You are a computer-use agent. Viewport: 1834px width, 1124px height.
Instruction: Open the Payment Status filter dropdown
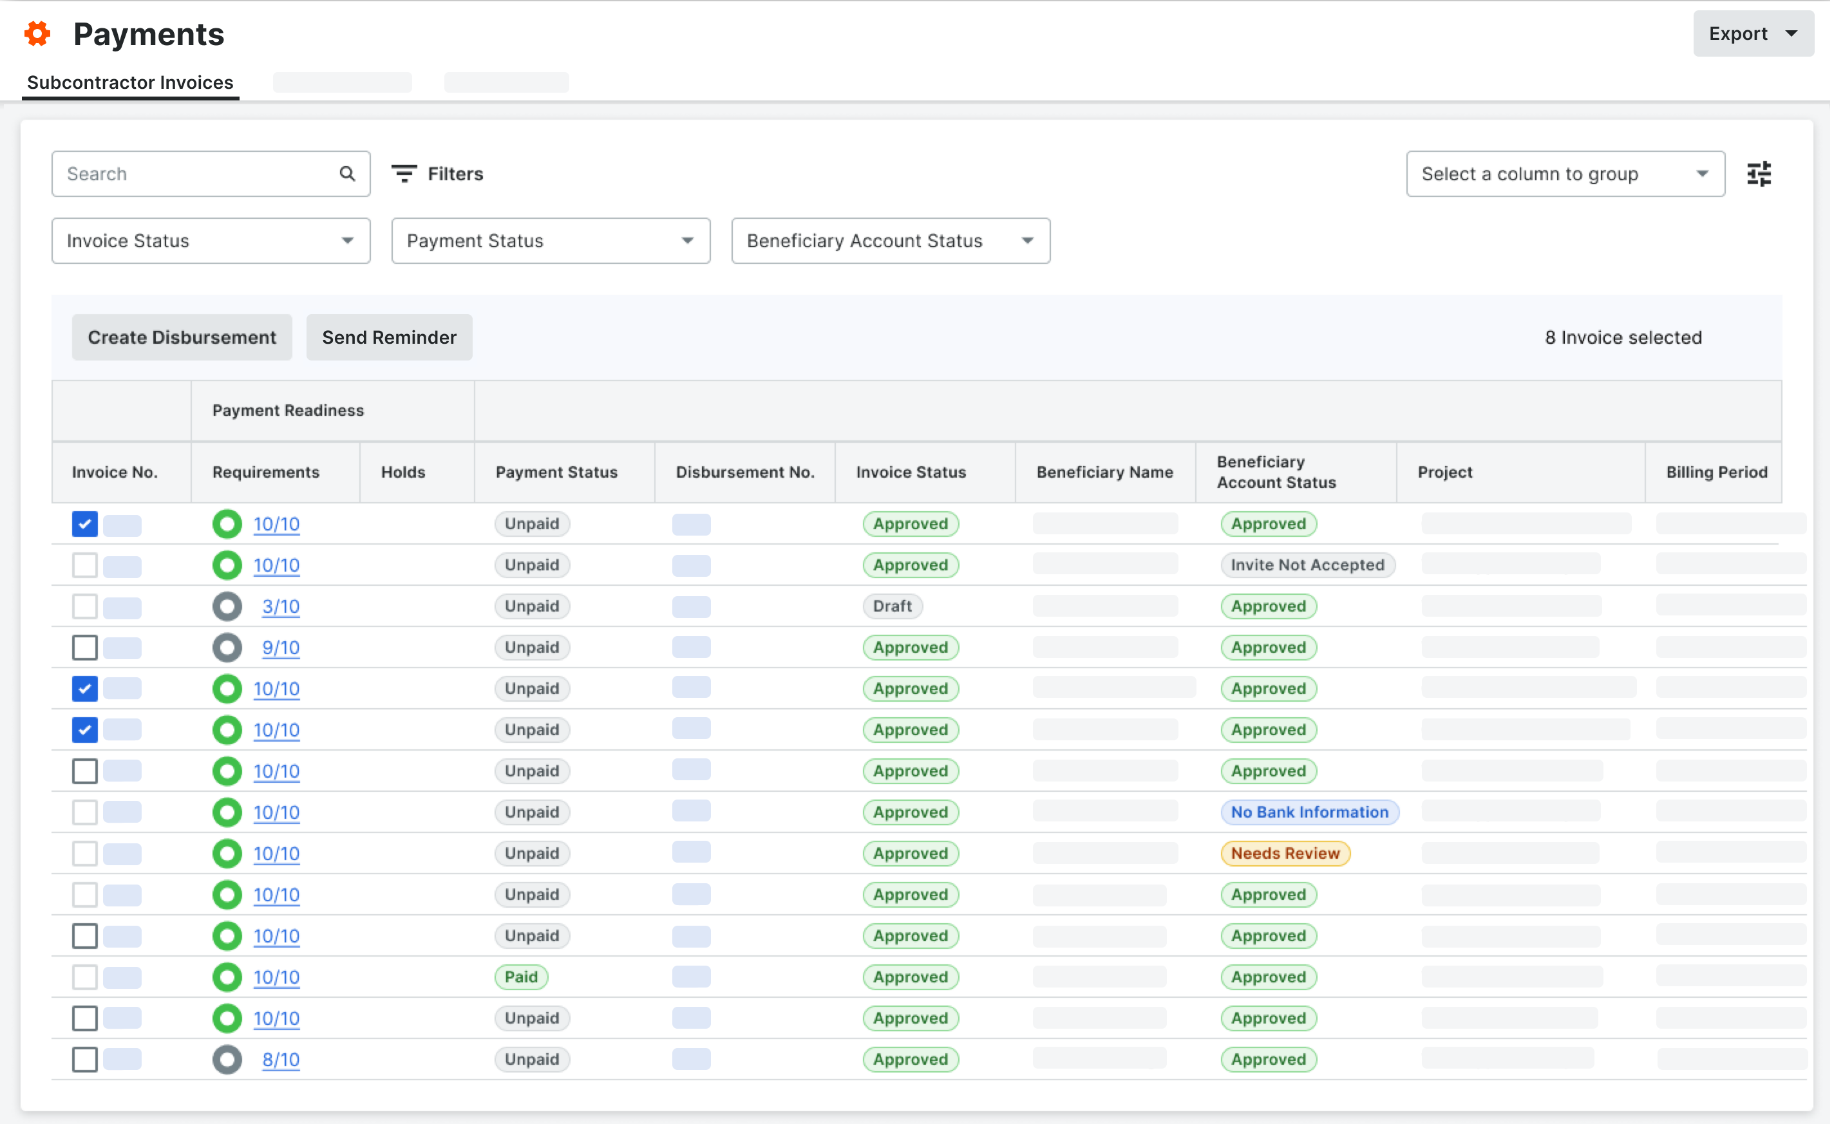tap(551, 241)
